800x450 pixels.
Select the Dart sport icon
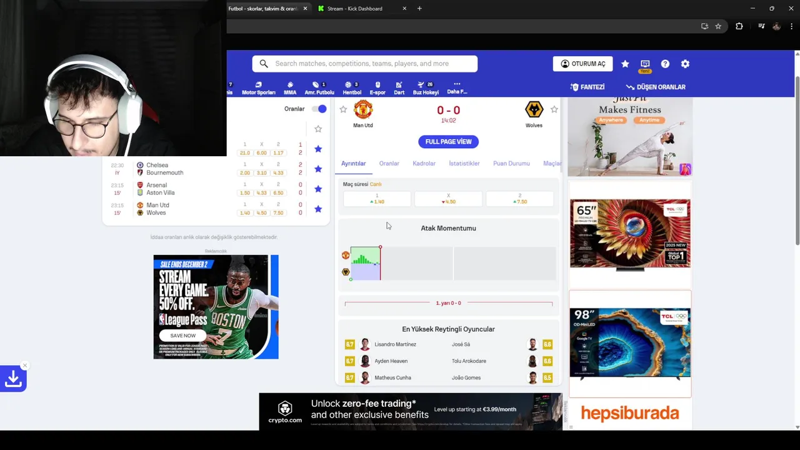tap(399, 88)
